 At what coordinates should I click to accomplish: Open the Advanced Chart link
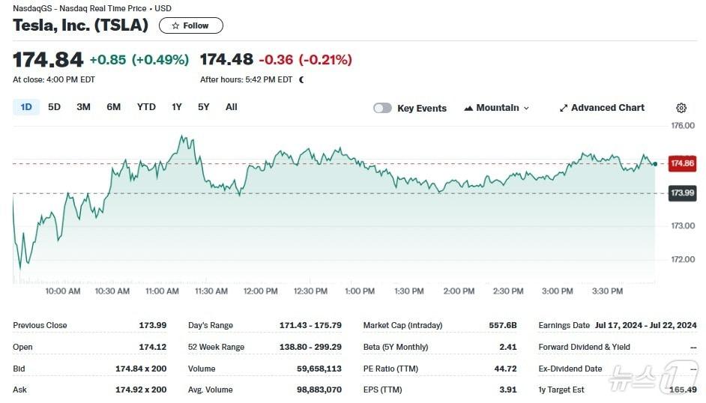[607, 108]
